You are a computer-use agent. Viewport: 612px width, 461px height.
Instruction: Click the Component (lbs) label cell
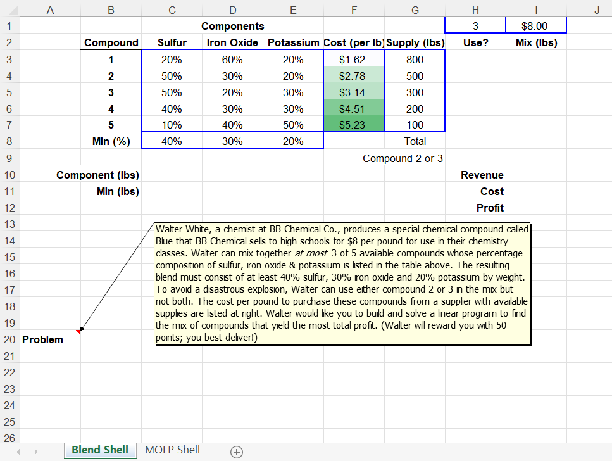pyautogui.click(x=97, y=175)
